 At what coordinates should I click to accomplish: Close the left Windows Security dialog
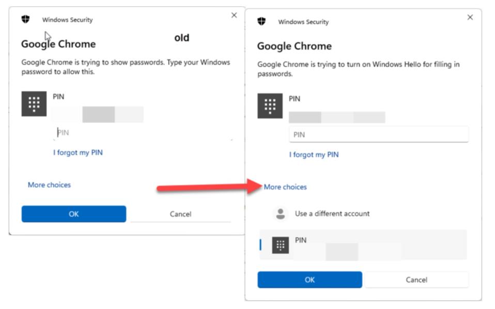tap(234, 16)
